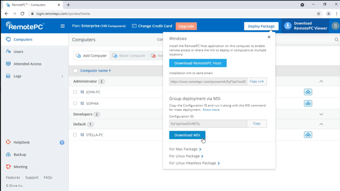Click the Attended Access icon
The height and width of the screenshot is (191, 340).
pyautogui.click(x=8, y=64)
